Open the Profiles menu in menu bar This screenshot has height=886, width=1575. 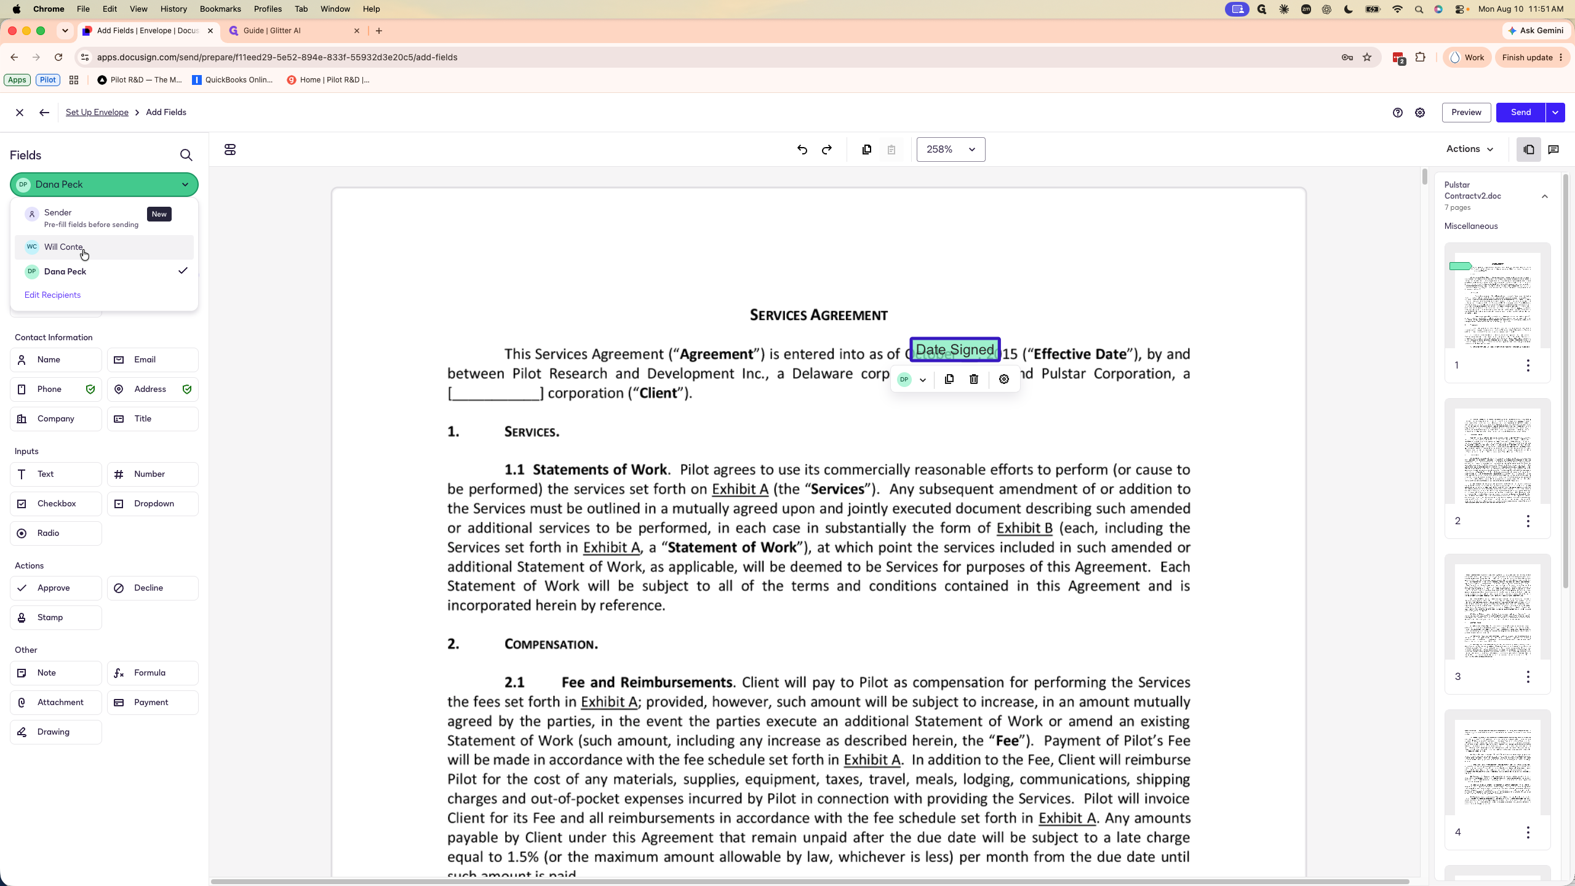pyautogui.click(x=268, y=9)
